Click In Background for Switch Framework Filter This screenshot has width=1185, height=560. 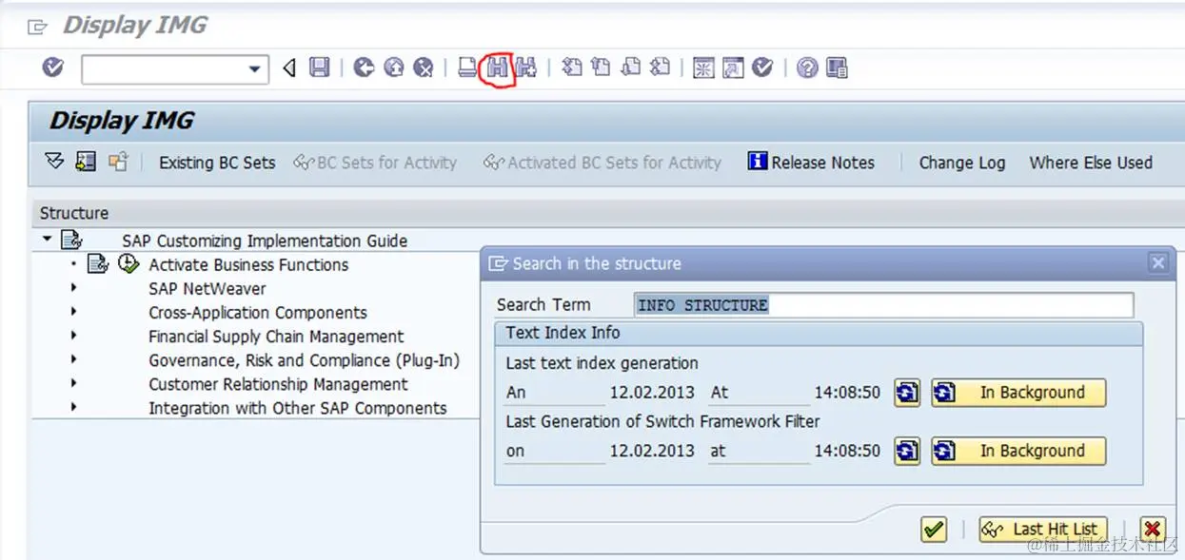pyautogui.click(x=1018, y=451)
